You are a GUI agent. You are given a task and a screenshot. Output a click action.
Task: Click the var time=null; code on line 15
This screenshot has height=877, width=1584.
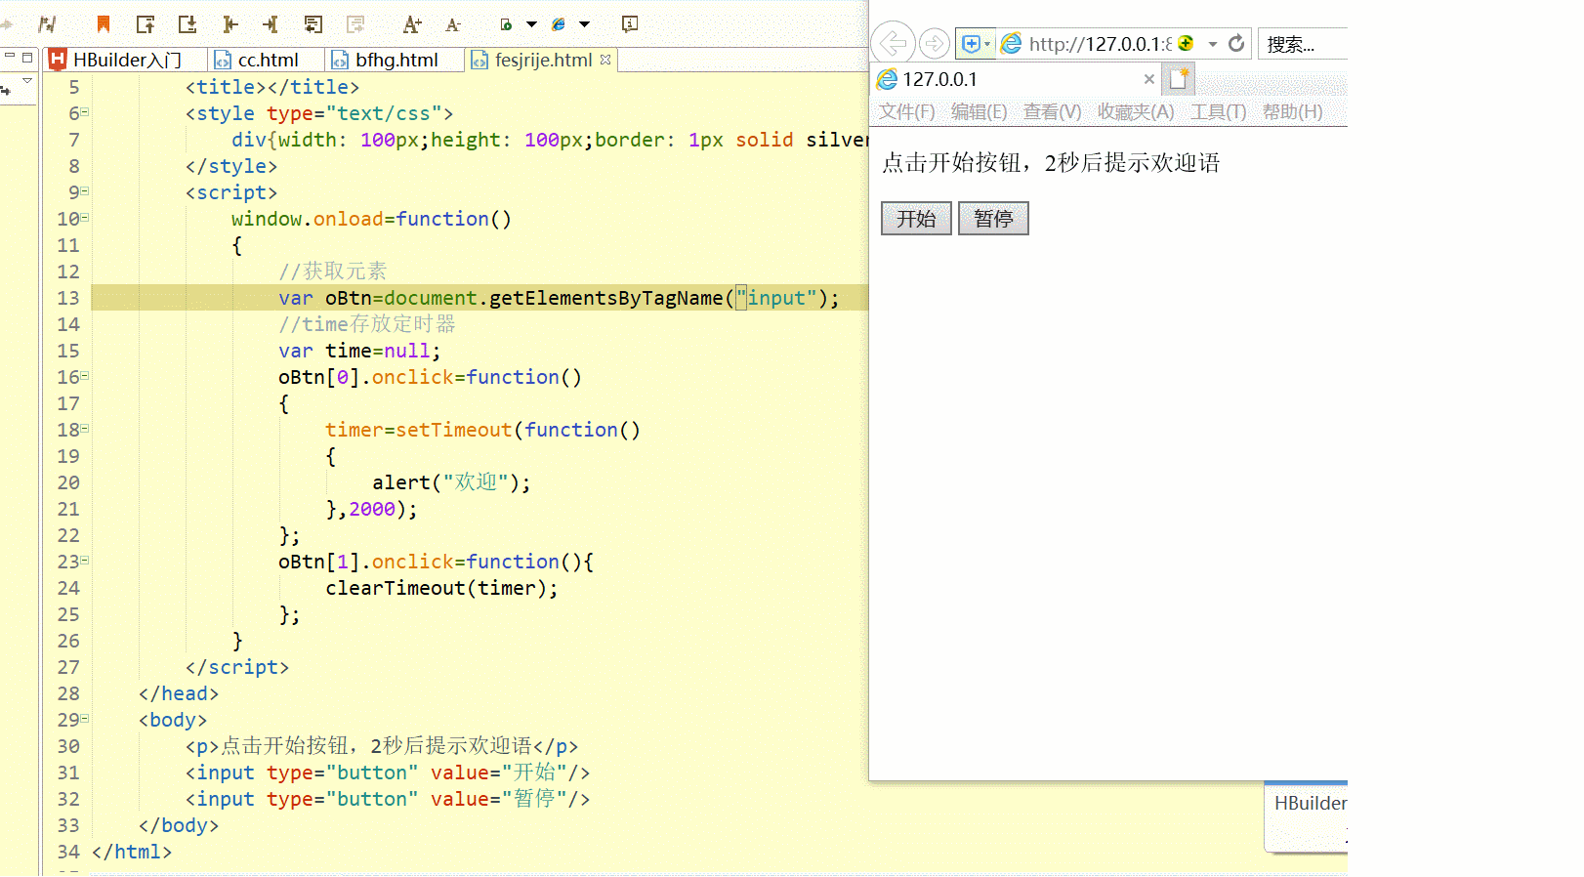coord(359,351)
